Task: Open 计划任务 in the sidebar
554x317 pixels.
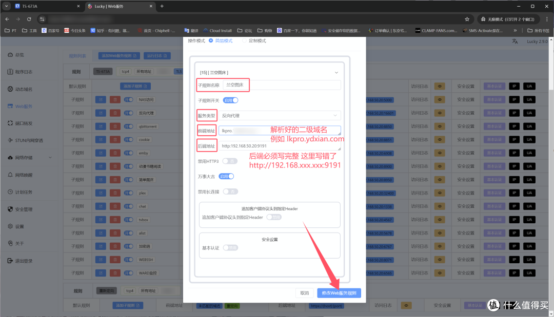Action: click(20, 192)
